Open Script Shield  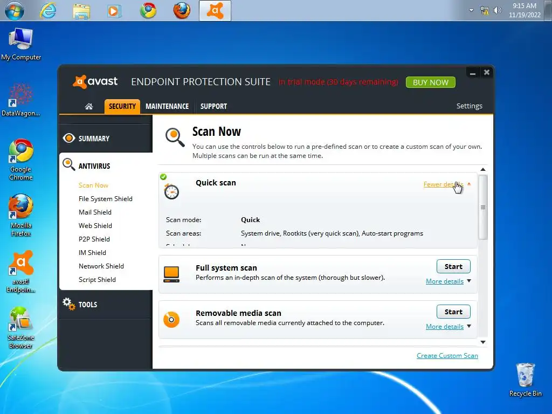coord(97,280)
